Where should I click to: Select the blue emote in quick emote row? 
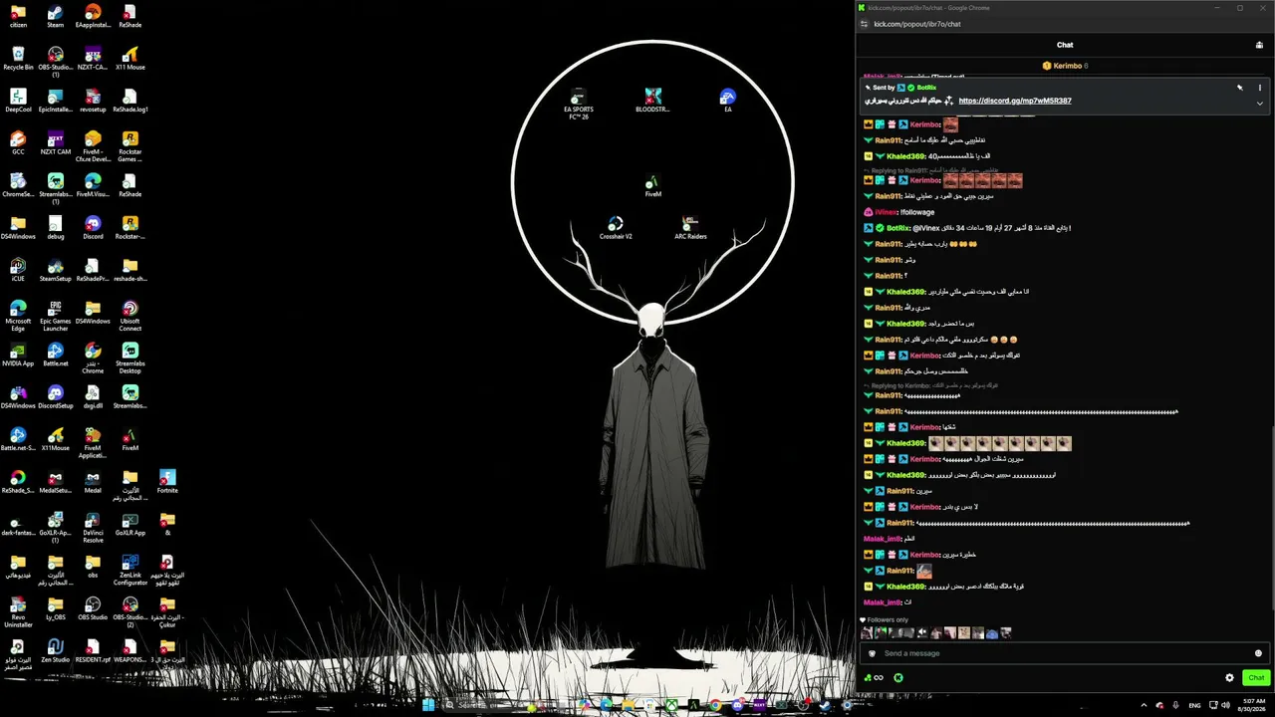992,633
